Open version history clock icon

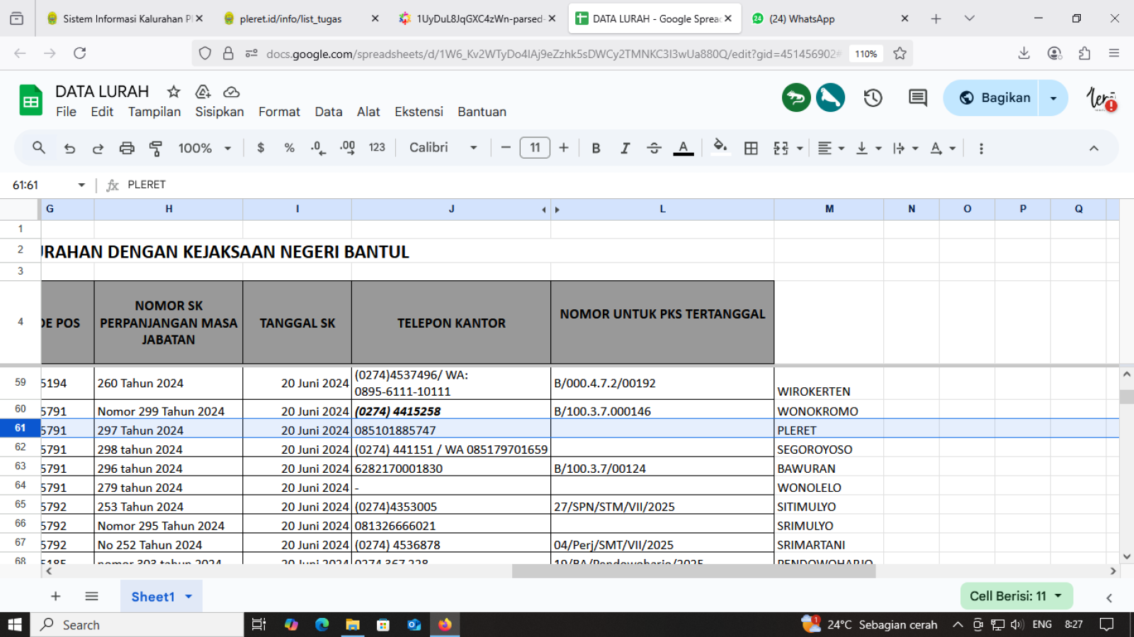pos(873,98)
